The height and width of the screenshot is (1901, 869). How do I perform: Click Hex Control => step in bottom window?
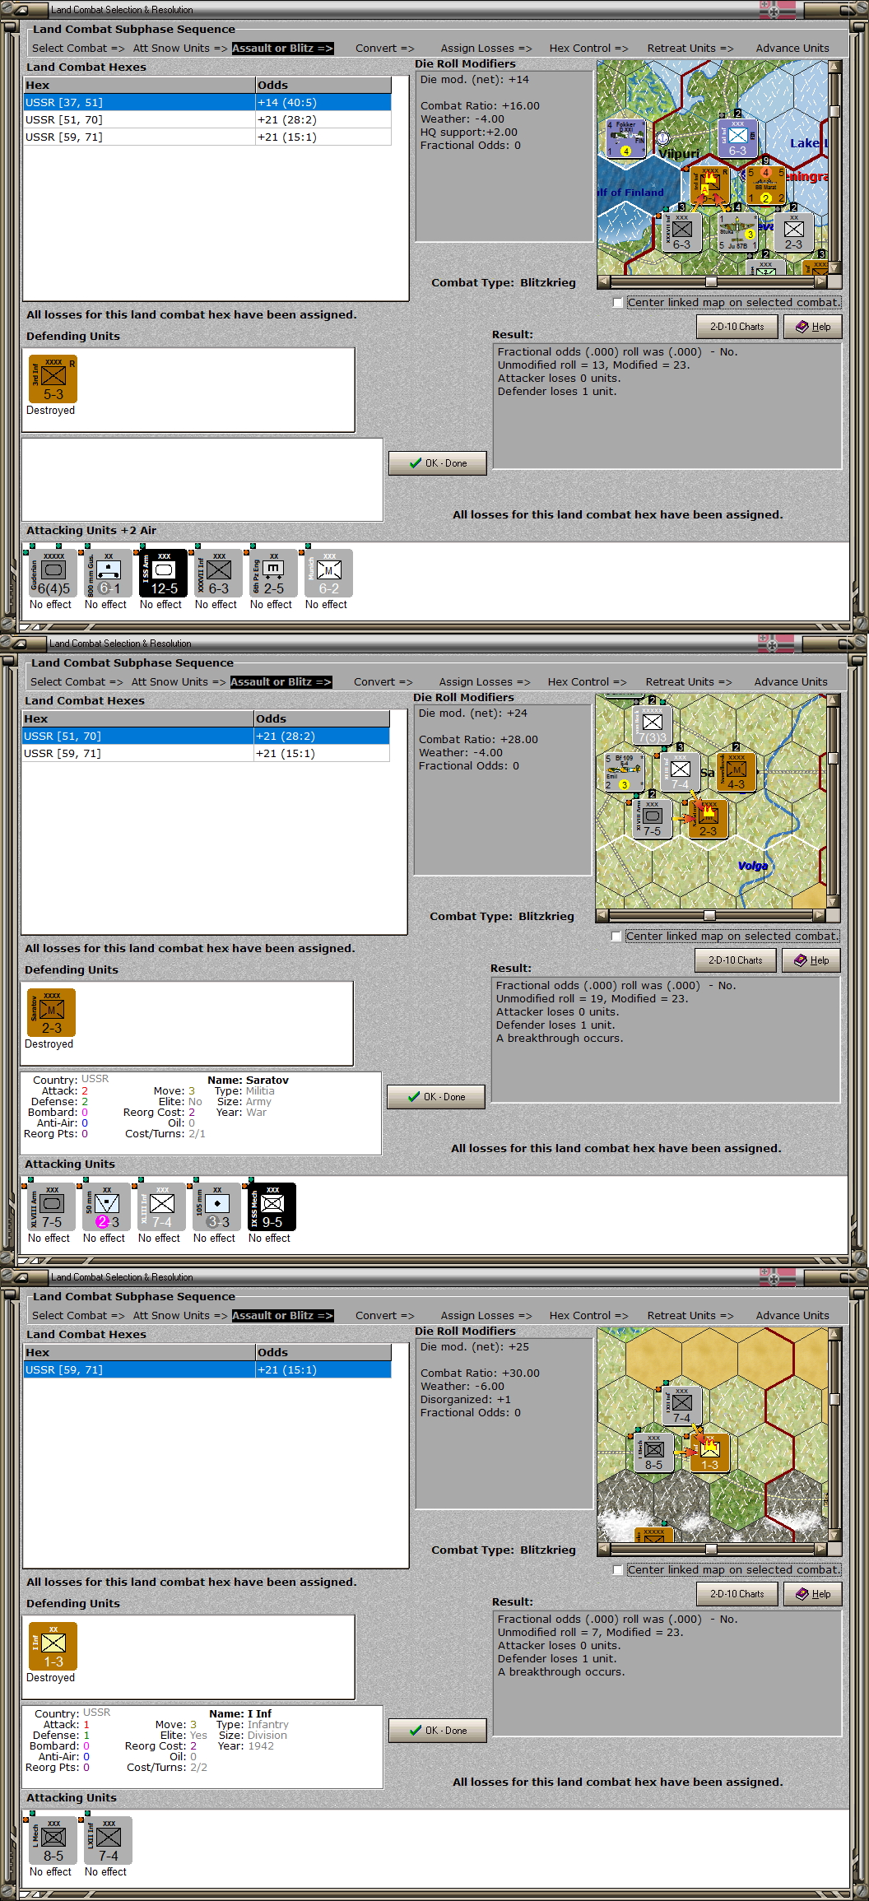click(x=588, y=1316)
